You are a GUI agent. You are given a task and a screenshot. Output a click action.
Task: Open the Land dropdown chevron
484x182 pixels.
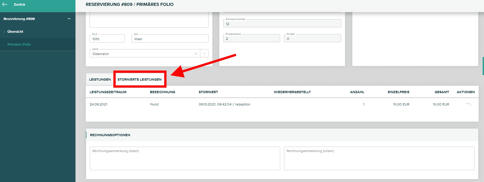pyautogui.click(x=204, y=54)
